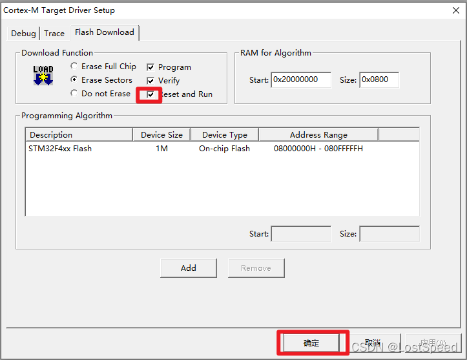Click the Description column header
The width and height of the screenshot is (467, 360).
point(79,134)
